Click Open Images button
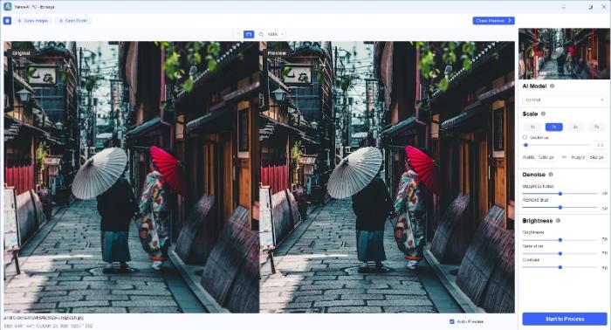Image resolution: width=611 pixels, height=330 pixels. coord(33,21)
